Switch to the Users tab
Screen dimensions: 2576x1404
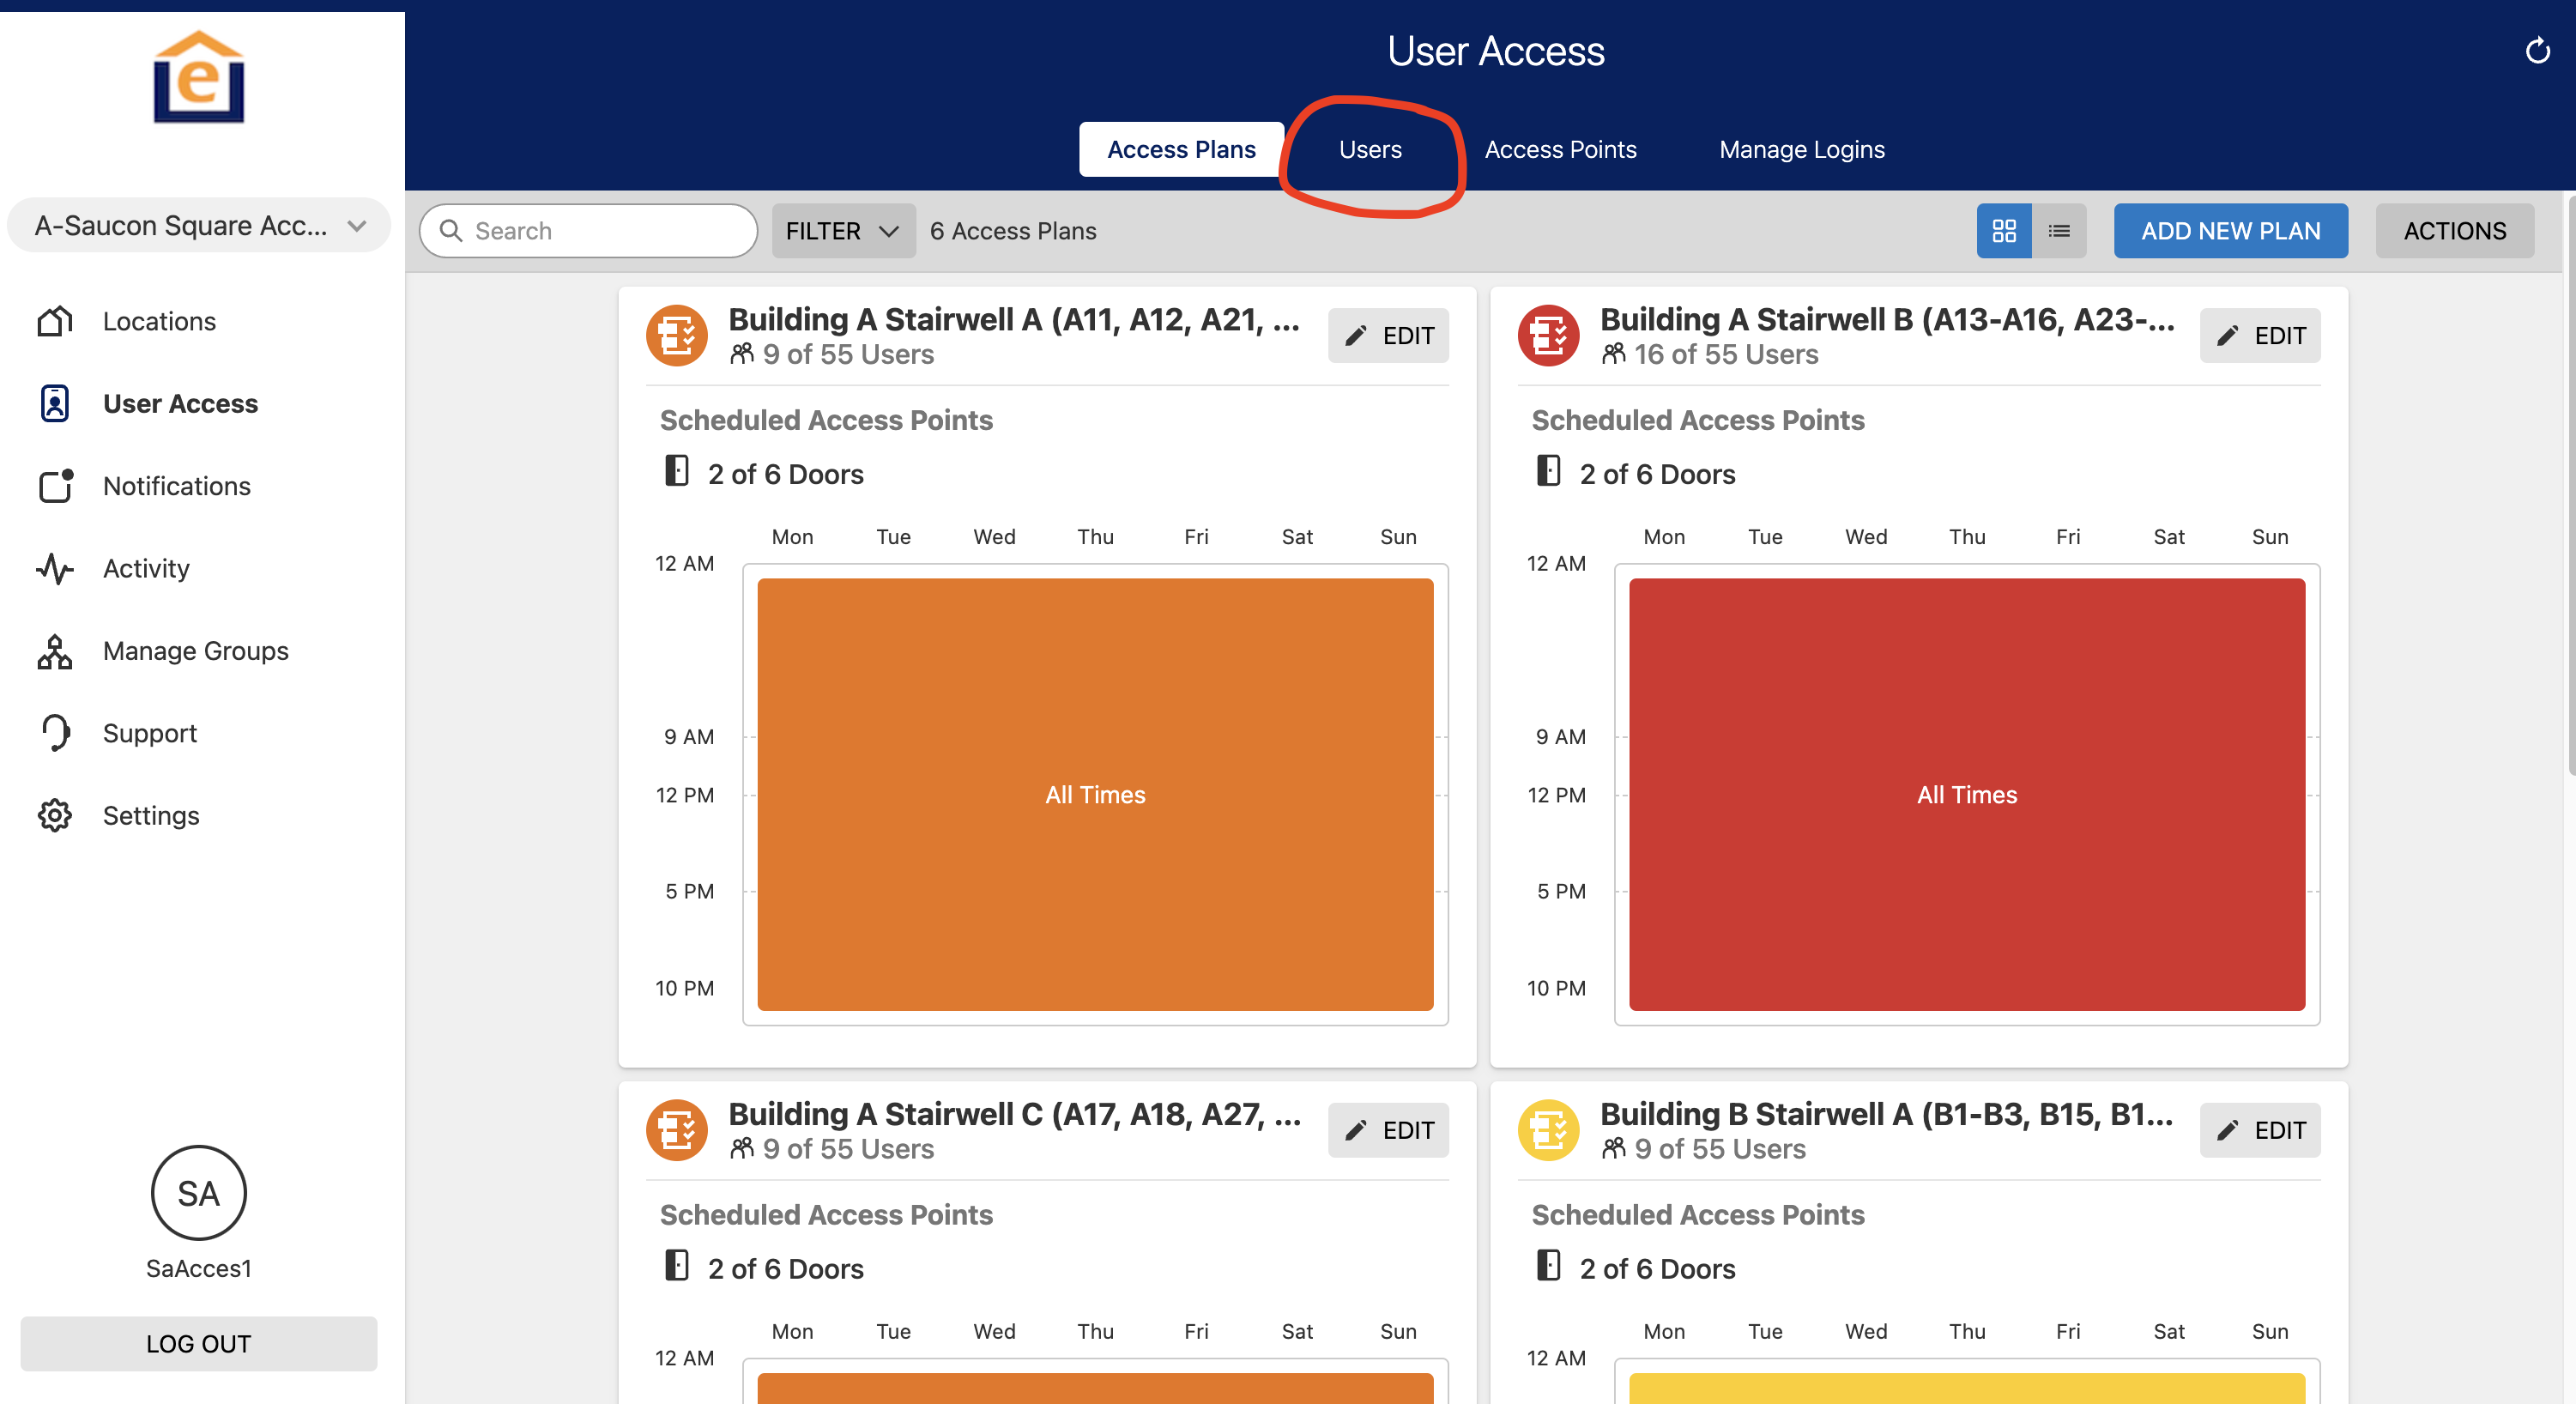pos(1370,149)
